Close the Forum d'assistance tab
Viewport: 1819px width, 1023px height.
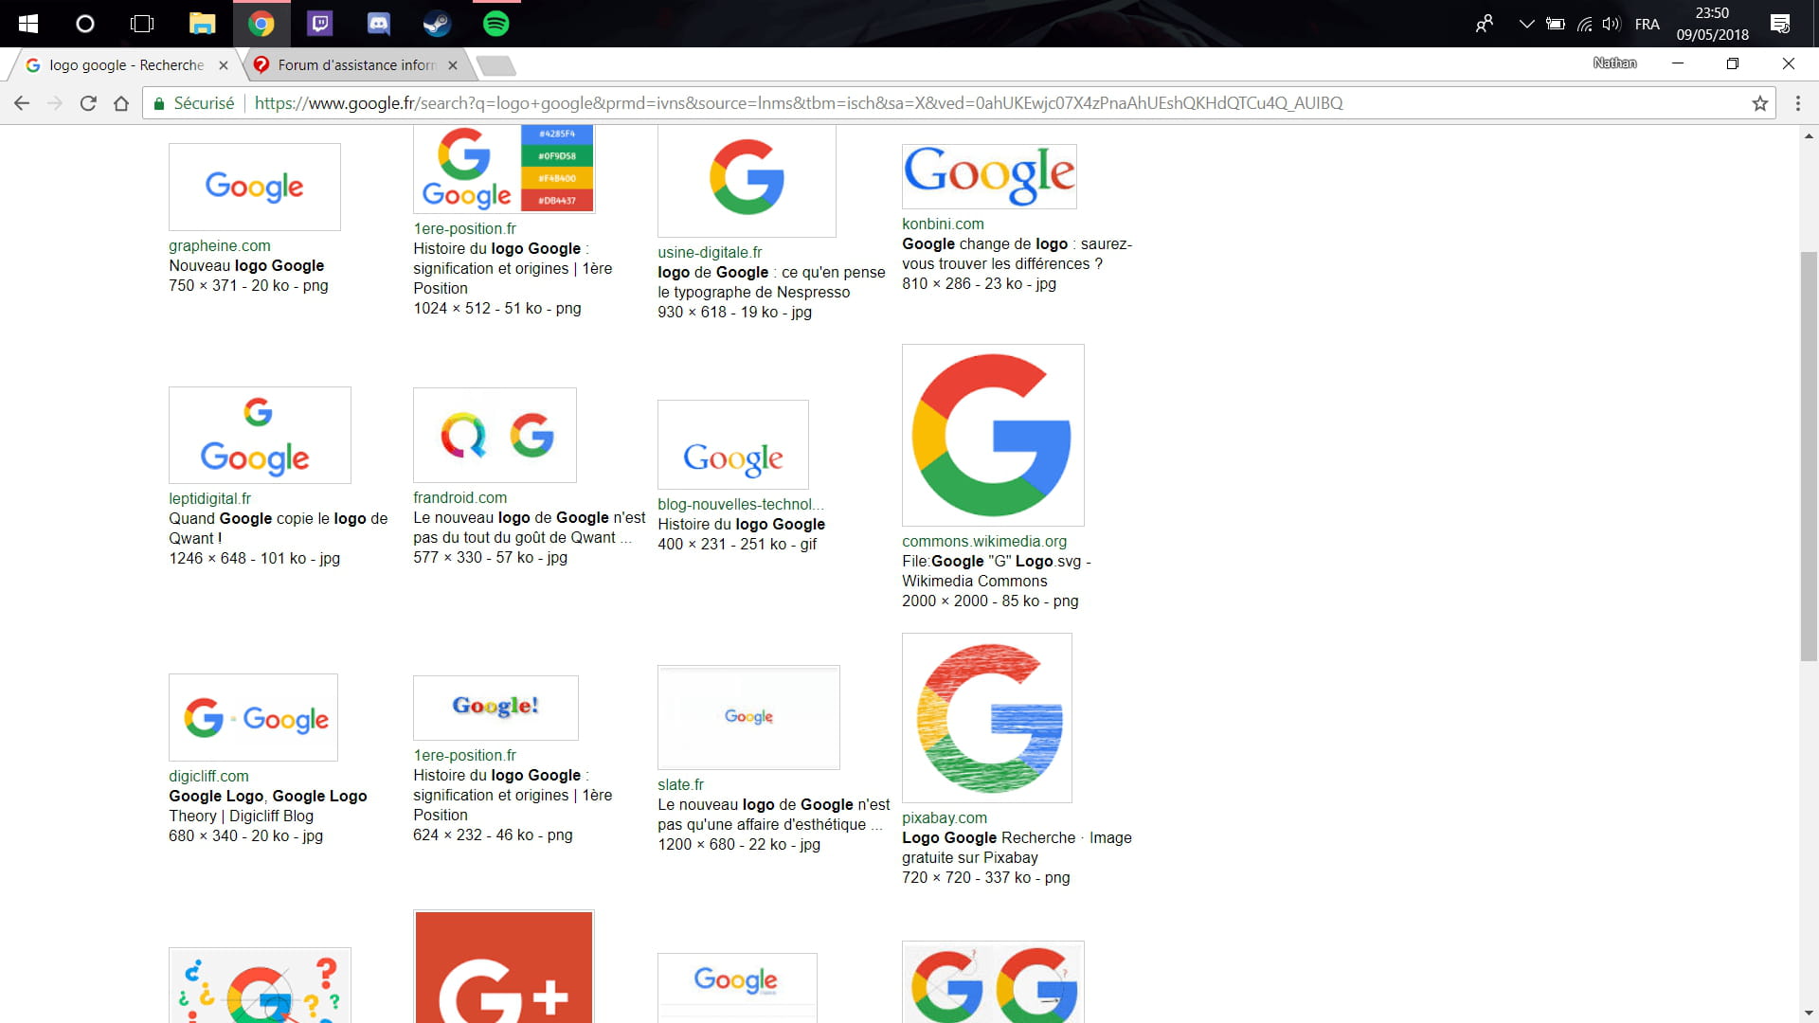coord(453,65)
